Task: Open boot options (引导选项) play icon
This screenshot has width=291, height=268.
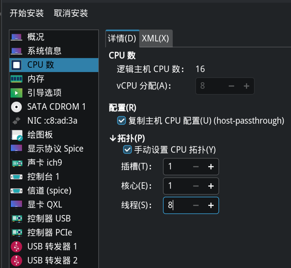Action: 16,93
